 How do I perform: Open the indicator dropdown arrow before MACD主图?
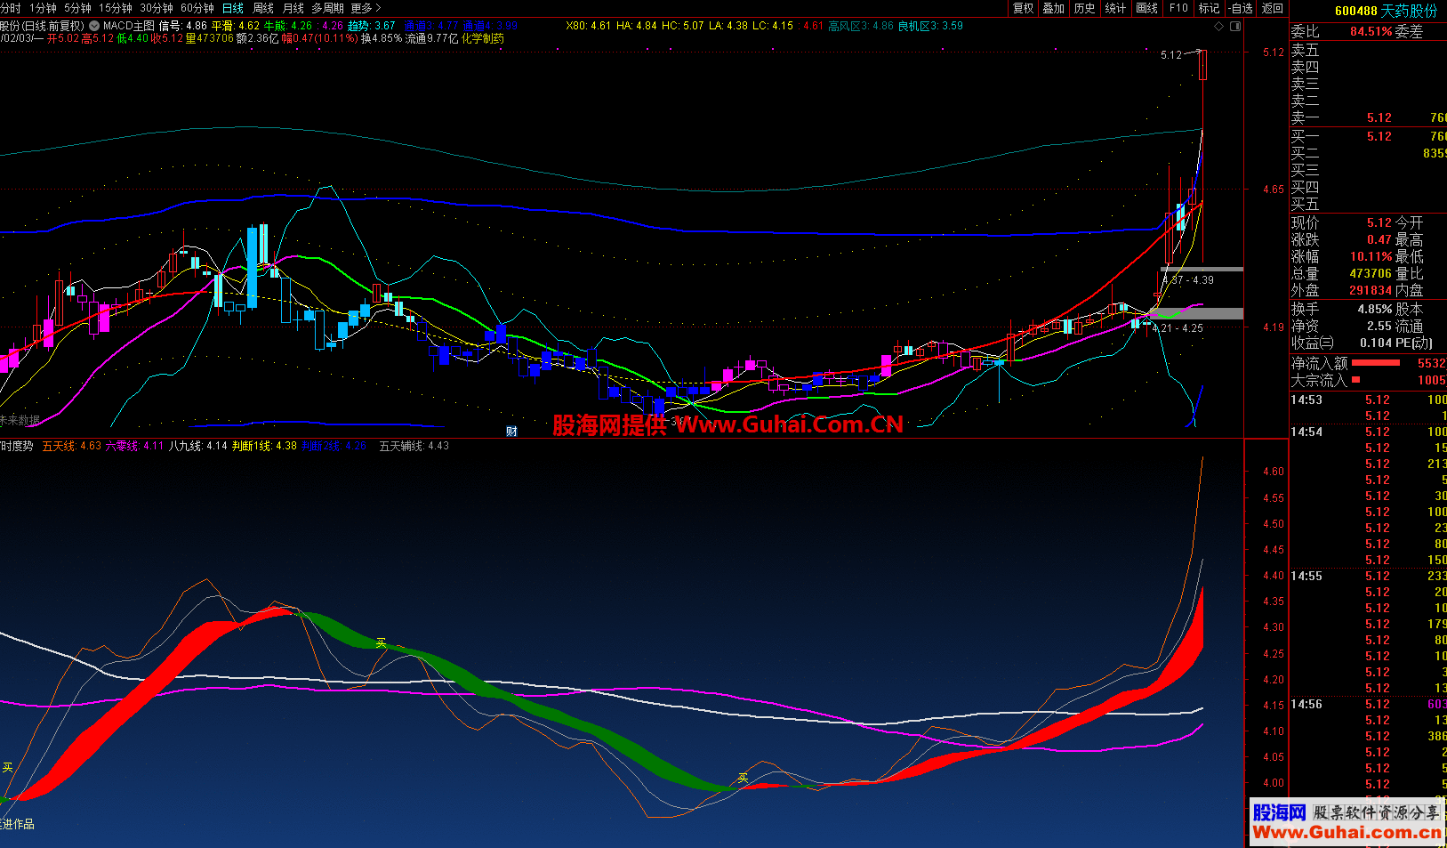94,26
